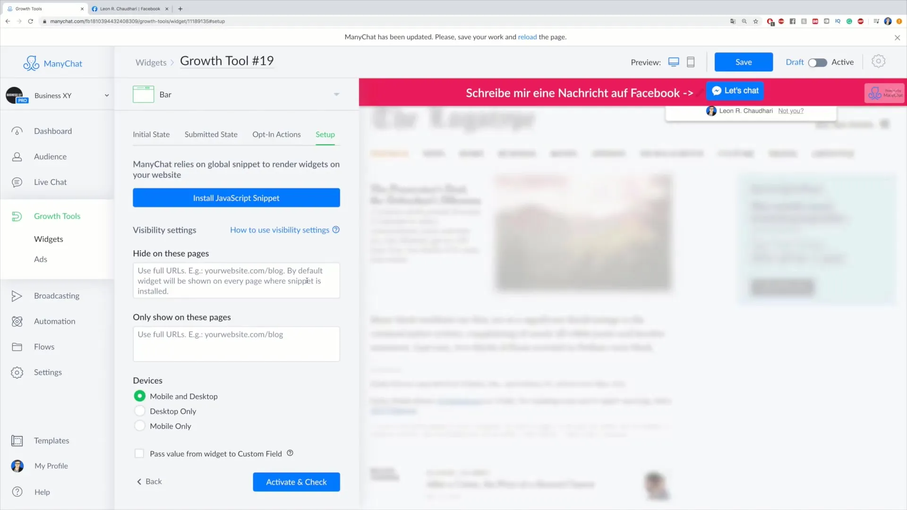Open the Bar widget type dropdown

click(336, 94)
